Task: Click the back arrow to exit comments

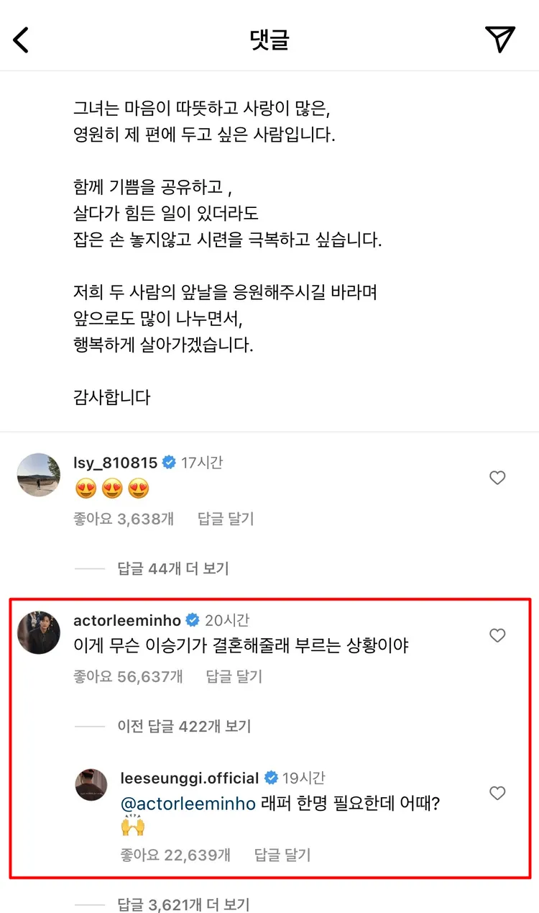Action: coord(22,40)
